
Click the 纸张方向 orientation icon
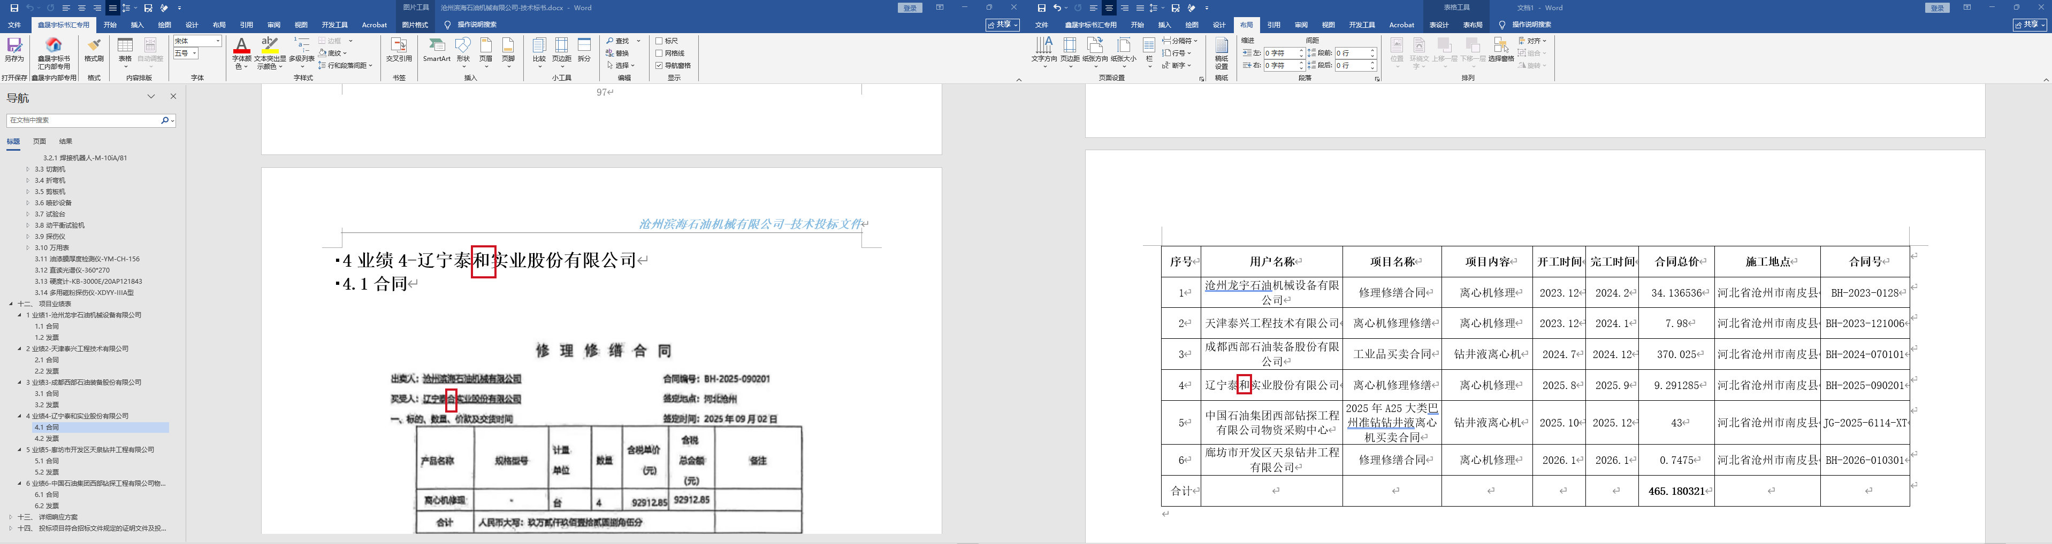(1095, 52)
